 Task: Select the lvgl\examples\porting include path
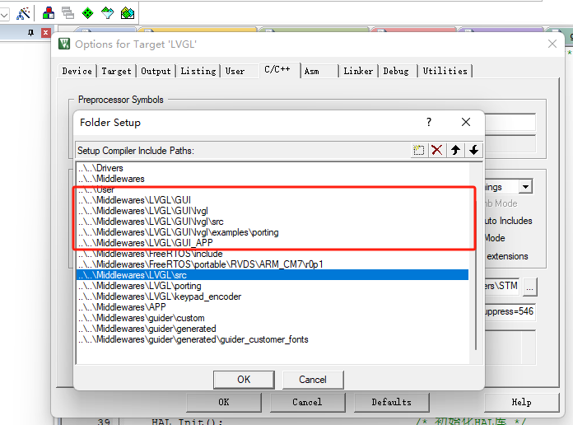coord(273,232)
